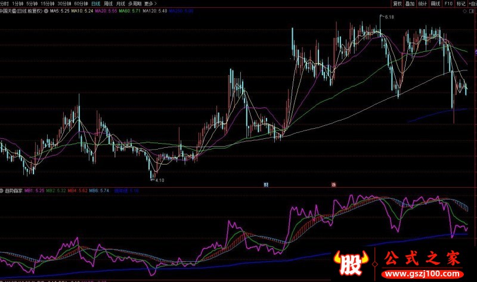Add the stock to 自选 watchlist
The image size is (477, 282).
472,4
